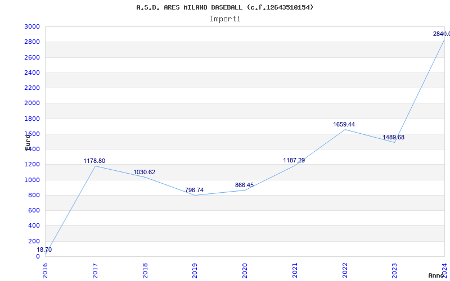This screenshot has width=450, height=281.
Task: Select the 18.70 data label
Action: point(44,250)
